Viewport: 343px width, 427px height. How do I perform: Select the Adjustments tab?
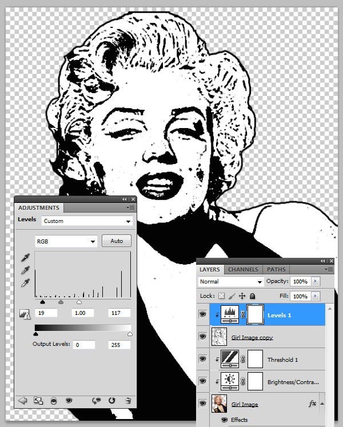click(39, 207)
